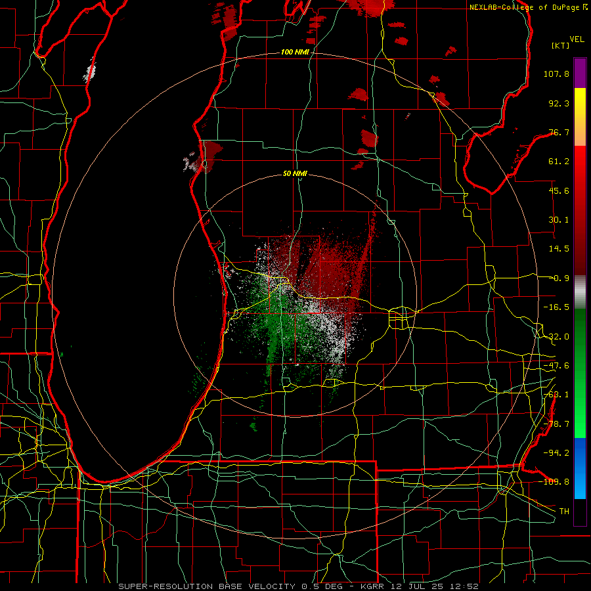This screenshot has height=591, width=591.
Task: Click the 100 NMI range ring label
Action: tap(295, 52)
